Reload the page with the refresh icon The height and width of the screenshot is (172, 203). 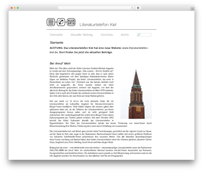point(132,8)
